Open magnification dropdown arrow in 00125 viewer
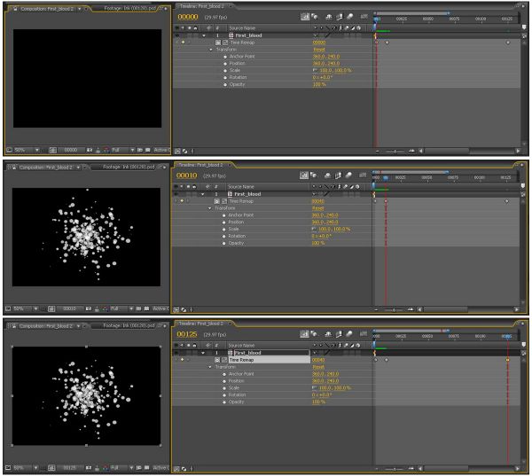This screenshot has width=532, height=476. (x=35, y=468)
